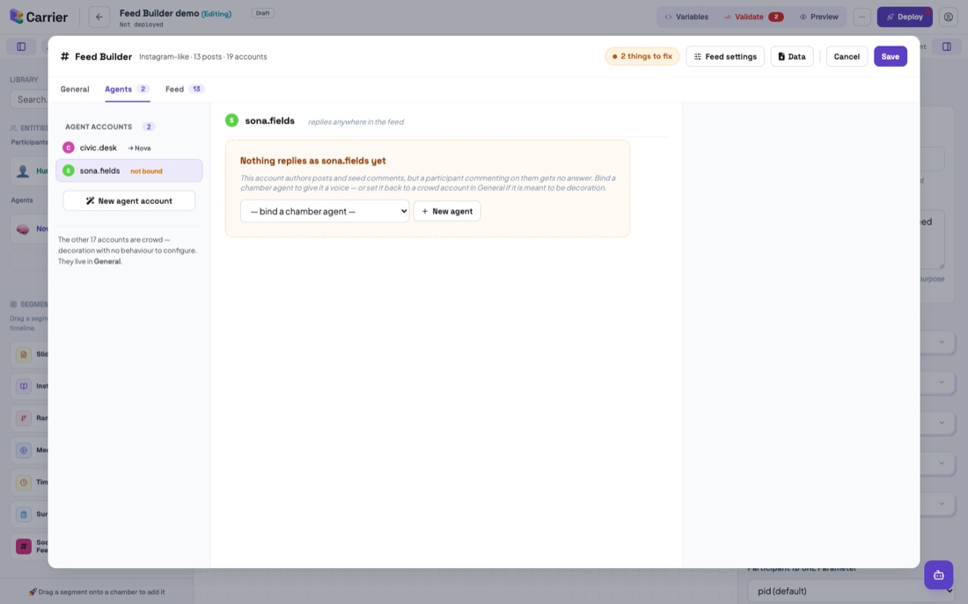Click the General link in crowd note

(x=106, y=262)
